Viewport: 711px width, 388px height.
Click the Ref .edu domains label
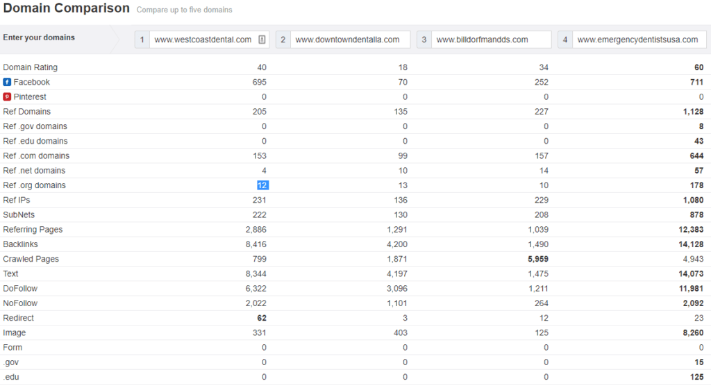click(x=35, y=141)
